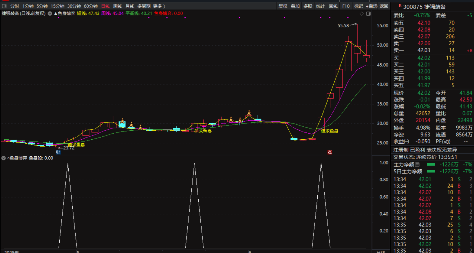The image size is (474, 253).
Task: Click the 返回 back button
Action: [x=384, y=6]
